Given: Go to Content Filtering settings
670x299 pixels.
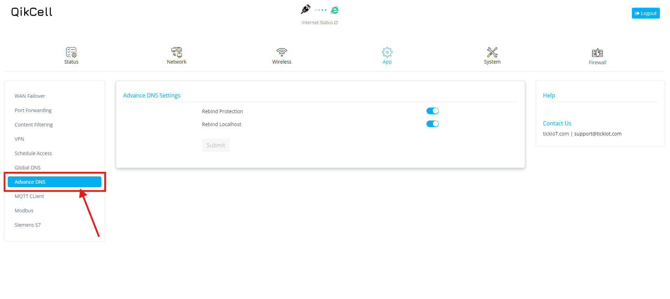Looking at the screenshot, I should [34, 125].
